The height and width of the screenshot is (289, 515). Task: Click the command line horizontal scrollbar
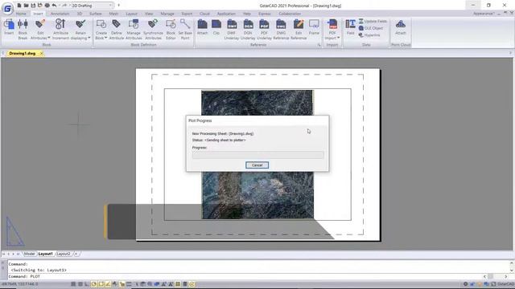tap(496, 276)
